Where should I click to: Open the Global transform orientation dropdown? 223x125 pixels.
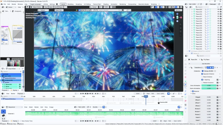click(94, 7)
